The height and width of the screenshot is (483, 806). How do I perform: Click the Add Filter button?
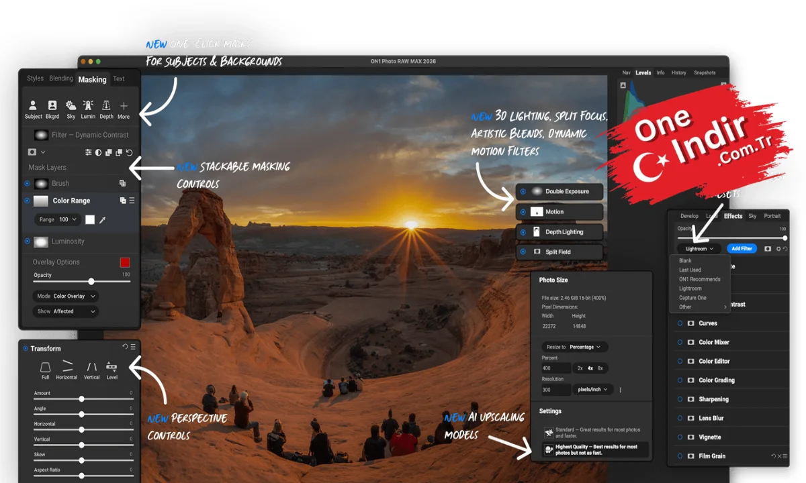tap(742, 248)
